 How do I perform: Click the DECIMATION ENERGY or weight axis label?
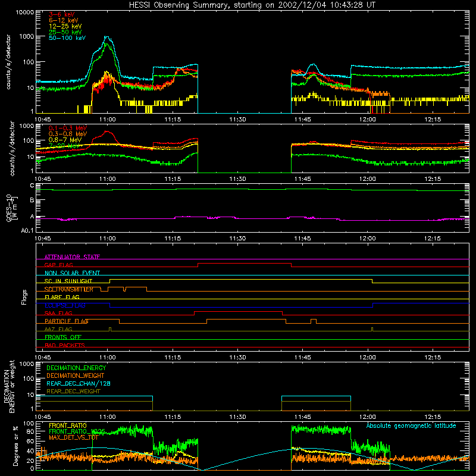9,386
